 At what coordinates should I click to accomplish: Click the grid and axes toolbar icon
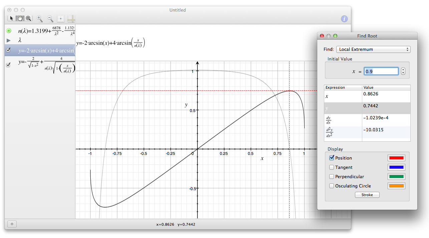click(x=71, y=19)
